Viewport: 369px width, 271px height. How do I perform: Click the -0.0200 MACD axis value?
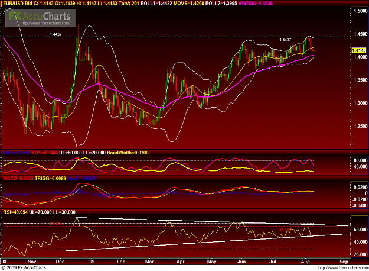(360, 199)
